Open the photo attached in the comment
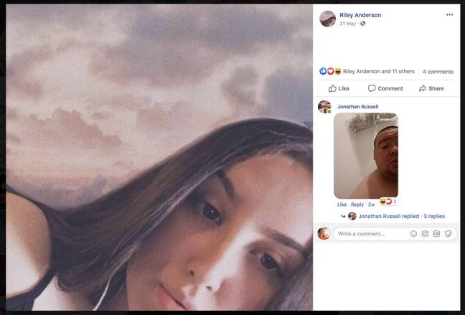465x315 pixels. coord(366,156)
